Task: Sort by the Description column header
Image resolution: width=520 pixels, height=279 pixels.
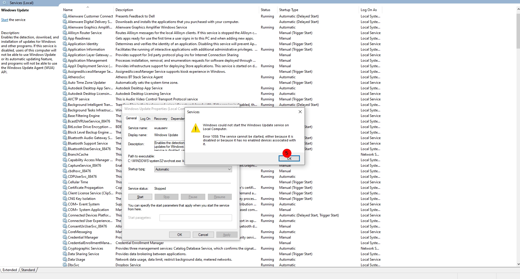Action: [x=186, y=10]
